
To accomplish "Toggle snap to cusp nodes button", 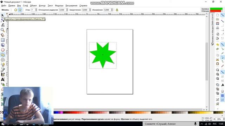I will pos(223,57).
